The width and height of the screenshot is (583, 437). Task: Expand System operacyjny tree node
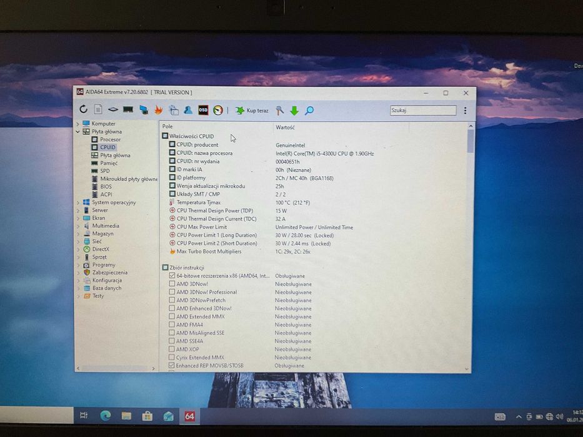(x=78, y=203)
